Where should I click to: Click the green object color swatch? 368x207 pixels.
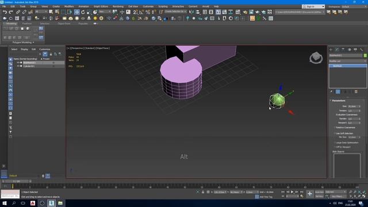tap(365, 55)
